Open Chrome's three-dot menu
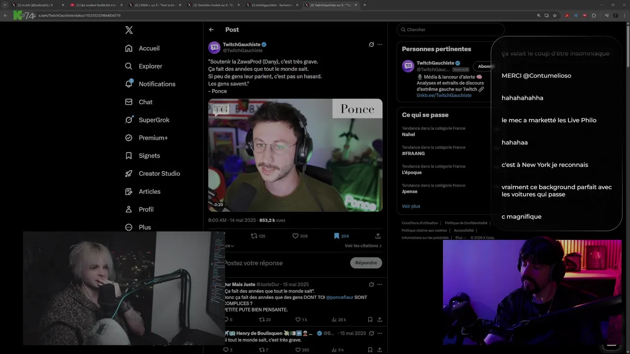 tap(625, 15)
